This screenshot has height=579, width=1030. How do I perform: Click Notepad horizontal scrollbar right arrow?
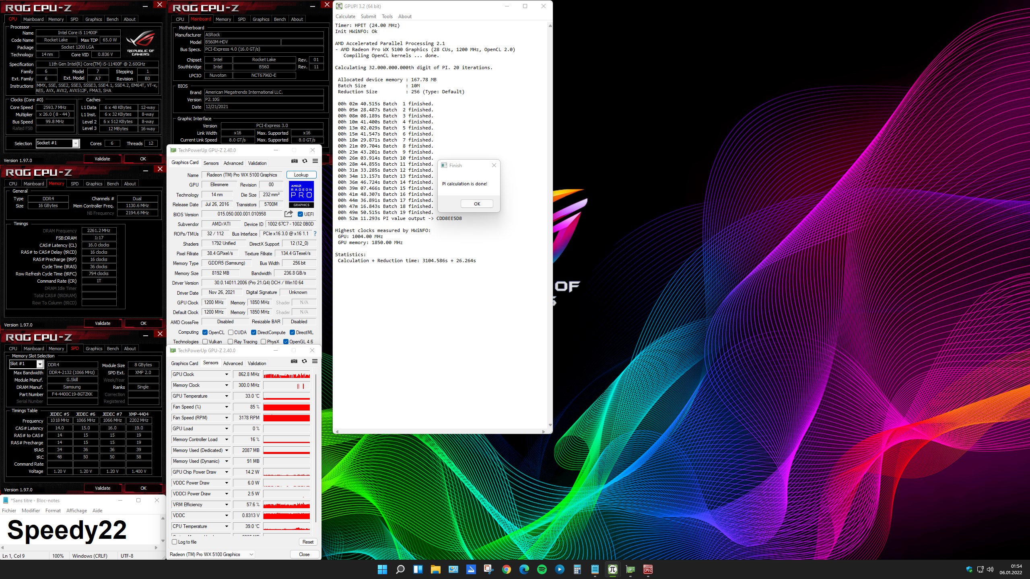[x=156, y=548]
